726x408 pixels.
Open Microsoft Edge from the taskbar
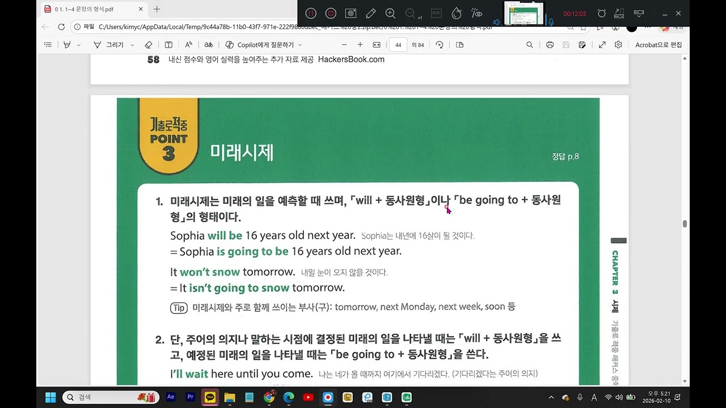pos(289,397)
